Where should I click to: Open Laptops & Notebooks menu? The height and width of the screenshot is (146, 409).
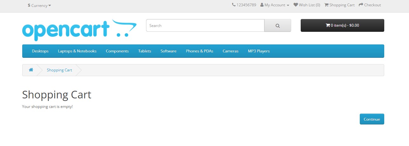click(77, 51)
